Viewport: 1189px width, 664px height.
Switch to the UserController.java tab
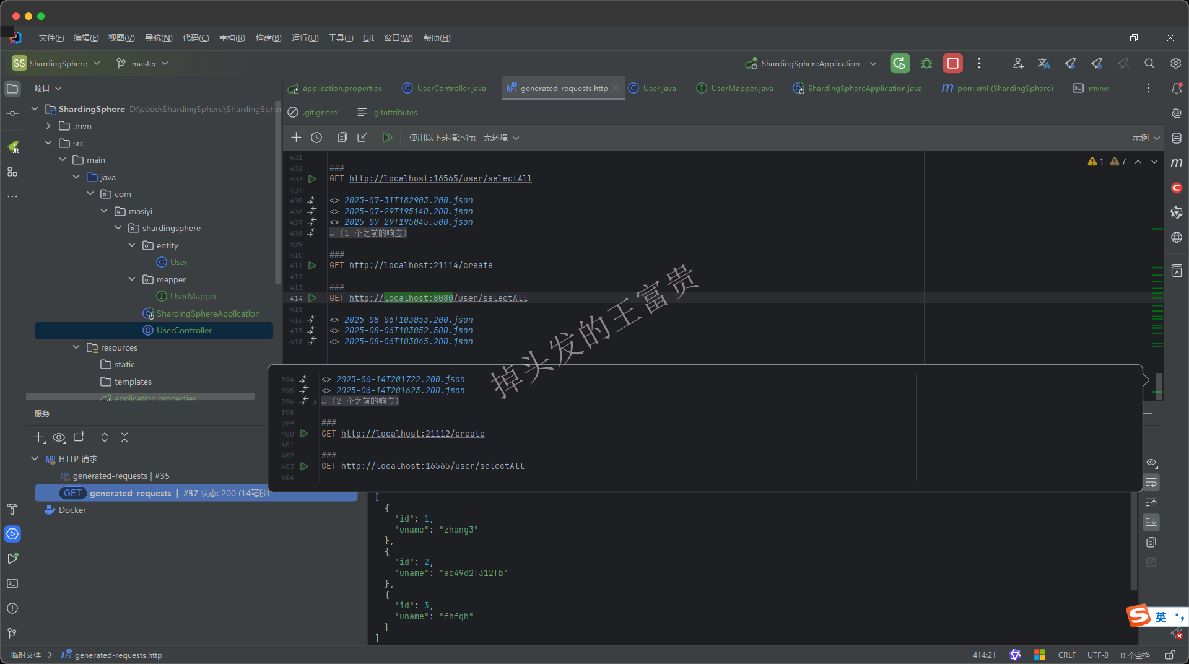pos(445,89)
